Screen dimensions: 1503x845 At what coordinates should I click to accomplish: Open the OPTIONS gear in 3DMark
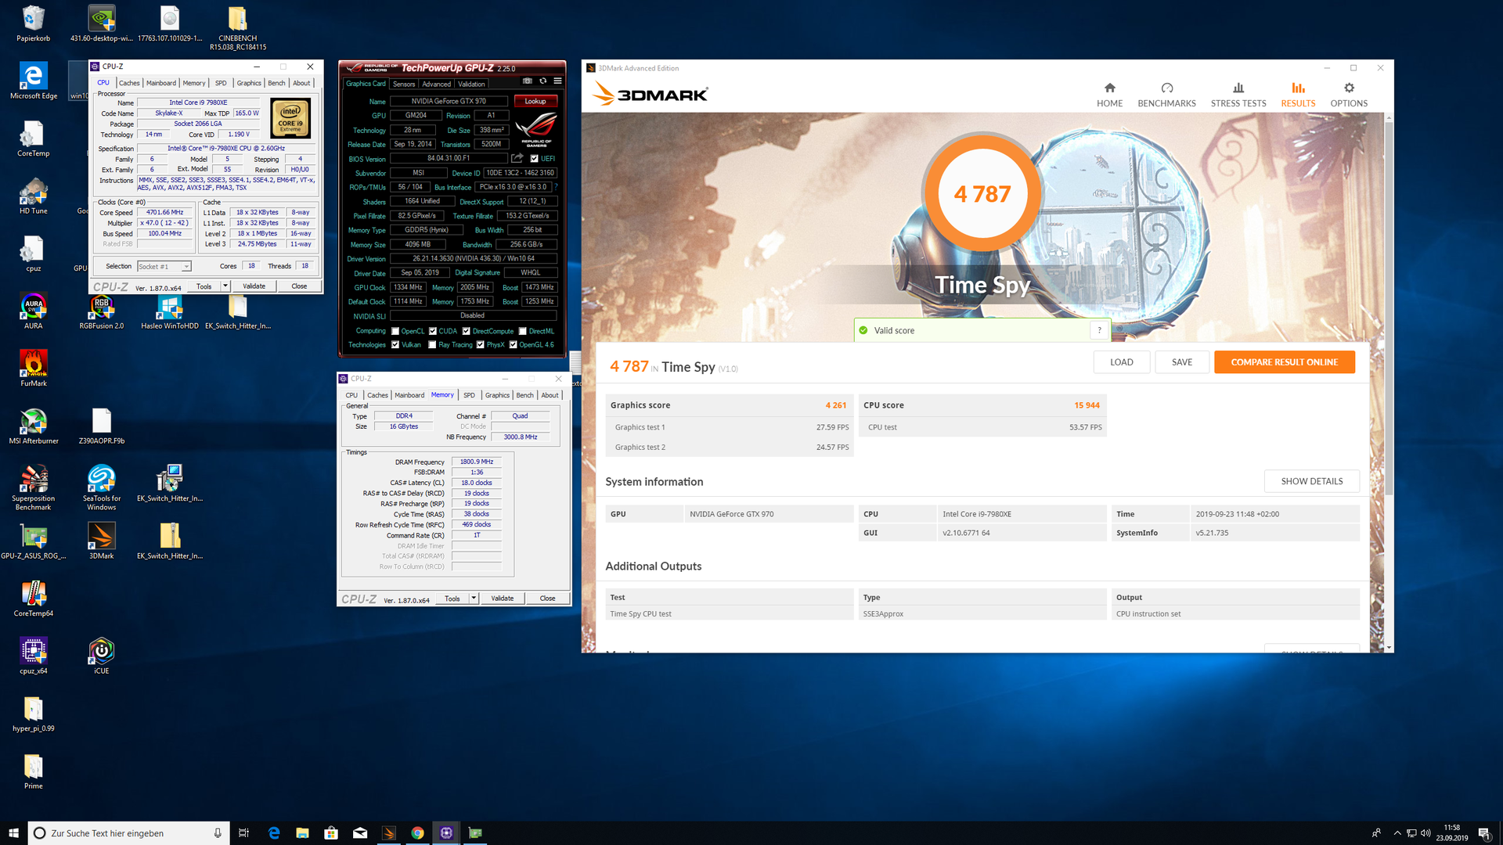click(1349, 88)
